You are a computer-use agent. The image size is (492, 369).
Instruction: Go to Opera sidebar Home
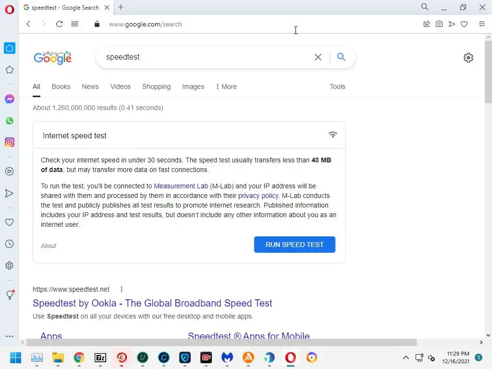click(x=10, y=48)
